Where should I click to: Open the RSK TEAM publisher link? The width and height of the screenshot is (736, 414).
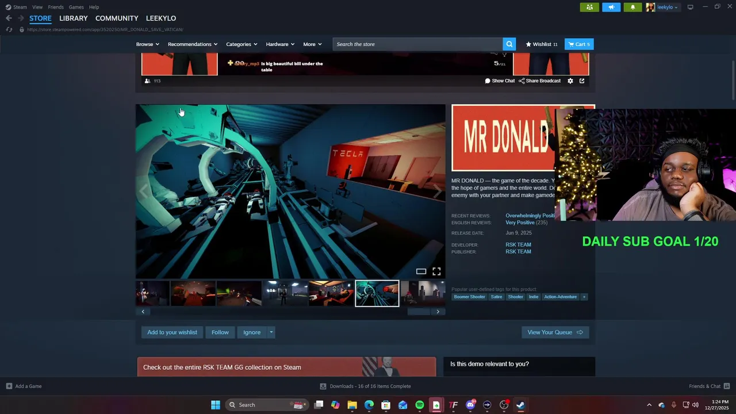[x=518, y=252]
